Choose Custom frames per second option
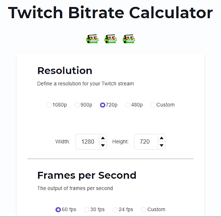This screenshot has width=221, height=217. click(x=143, y=210)
